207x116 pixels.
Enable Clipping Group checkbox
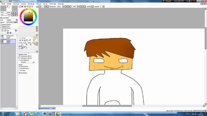(1, 26)
